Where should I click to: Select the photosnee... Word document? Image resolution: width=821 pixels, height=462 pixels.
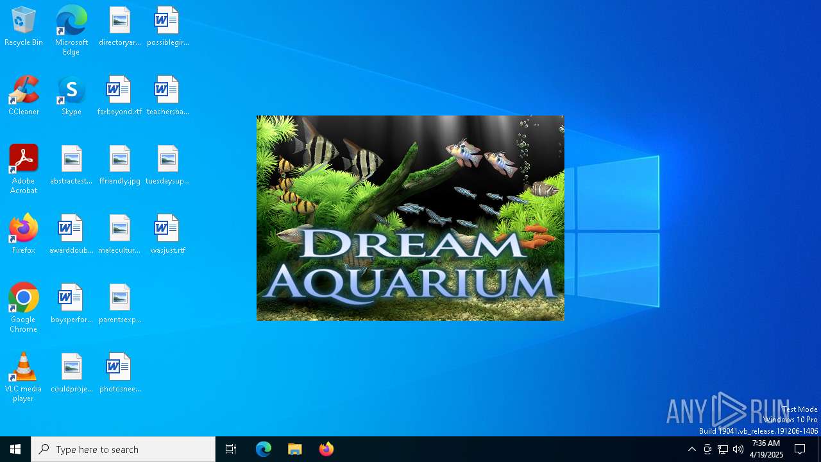pyautogui.click(x=119, y=373)
